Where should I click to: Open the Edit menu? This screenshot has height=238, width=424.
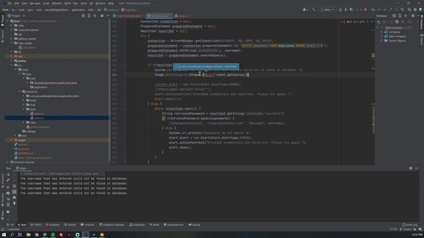(x=17, y=3)
